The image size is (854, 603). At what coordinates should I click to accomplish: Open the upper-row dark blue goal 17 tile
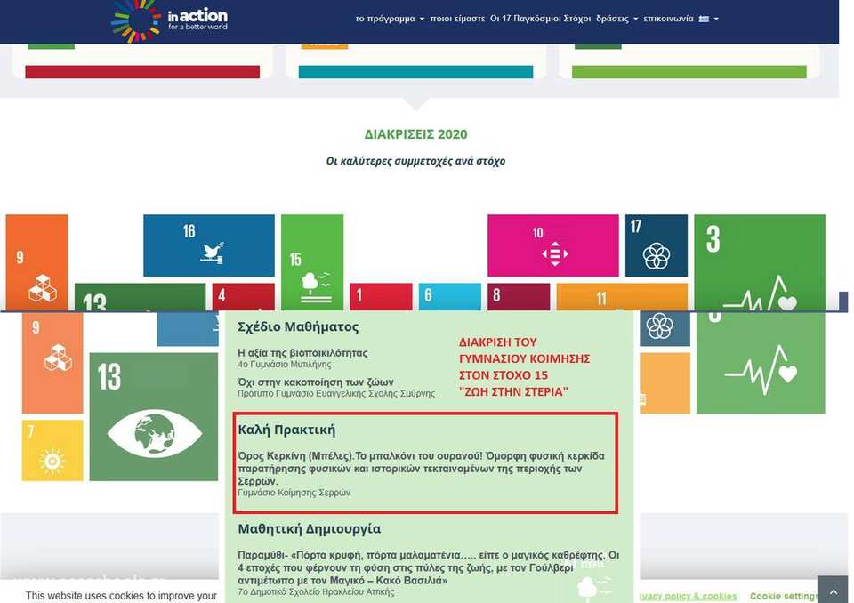(657, 245)
